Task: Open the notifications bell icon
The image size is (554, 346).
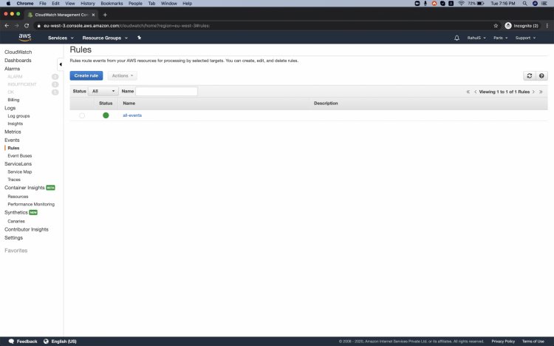Action: [456, 38]
